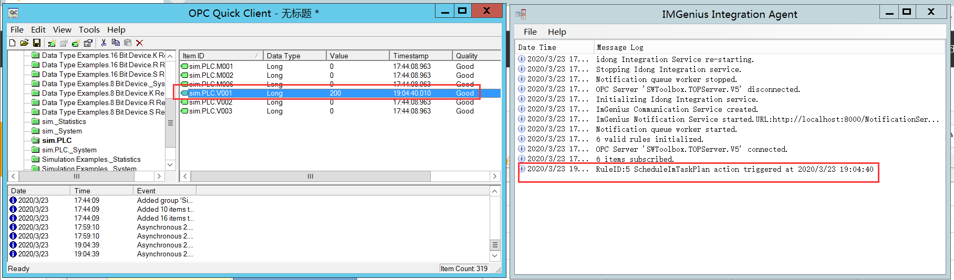Click the New Server Connection toolbar icon
This screenshot has width=954, height=280.
pyautogui.click(x=51, y=43)
